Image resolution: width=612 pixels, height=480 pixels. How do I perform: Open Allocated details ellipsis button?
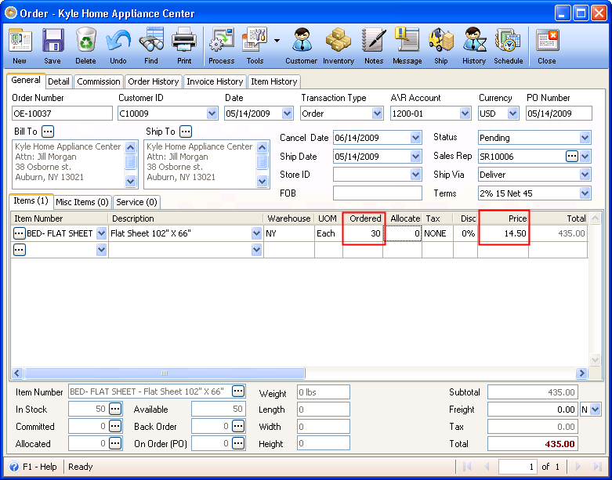(x=114, y=443)
